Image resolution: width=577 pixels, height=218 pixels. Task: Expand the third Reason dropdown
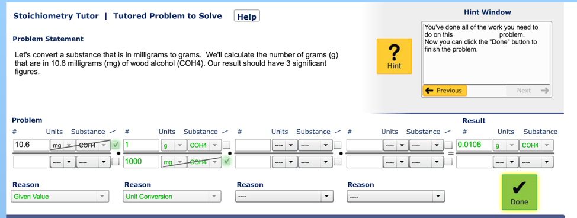(284, 197)
